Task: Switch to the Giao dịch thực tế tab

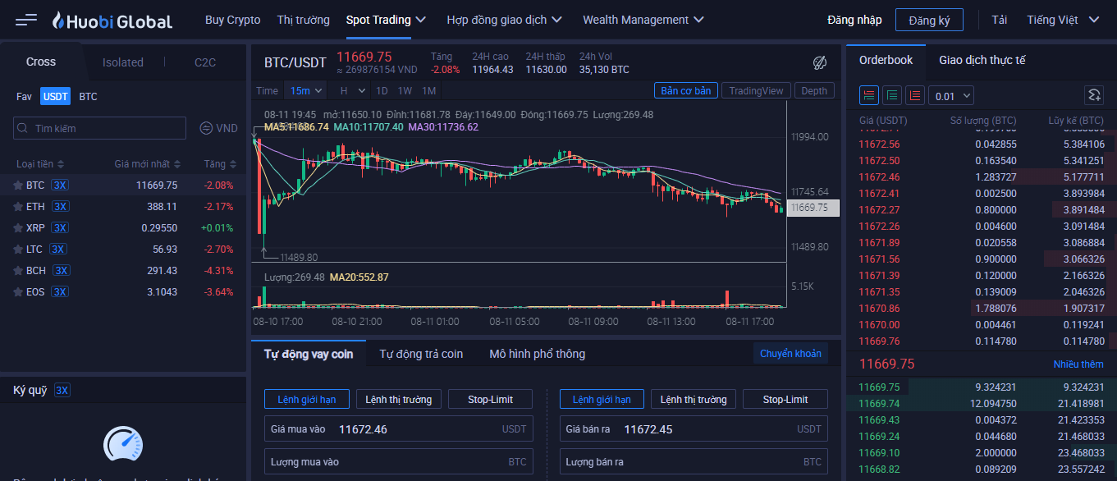Action: [x=982, y=60]
